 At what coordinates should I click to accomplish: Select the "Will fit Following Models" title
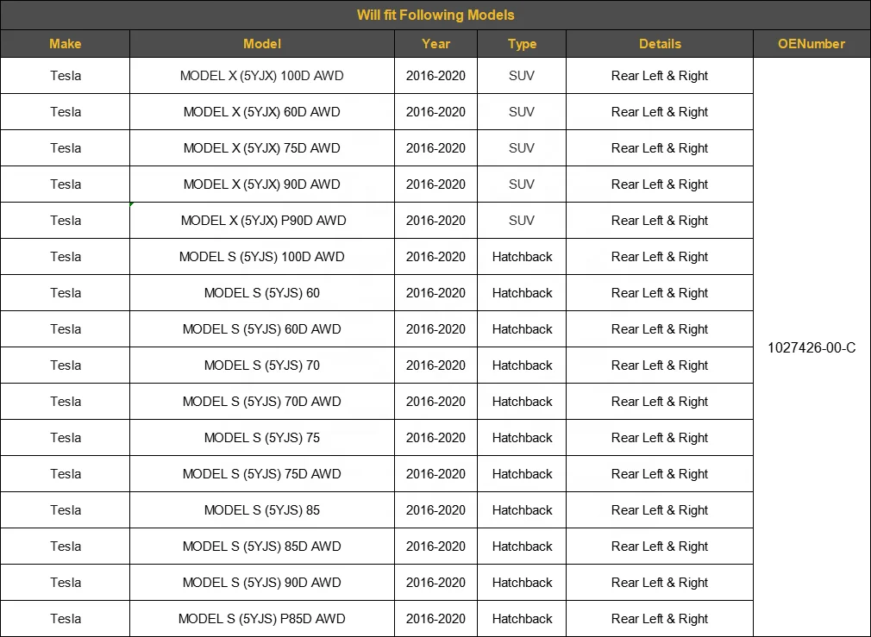click(435, 15)
